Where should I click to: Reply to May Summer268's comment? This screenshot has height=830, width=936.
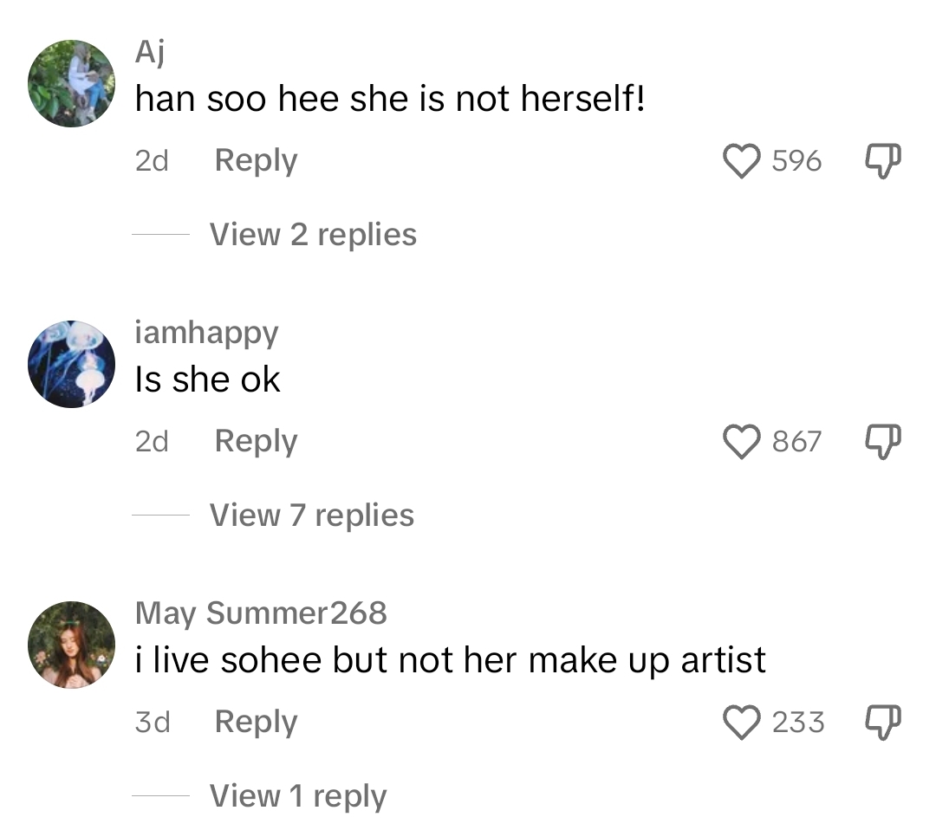pos(255,721)
